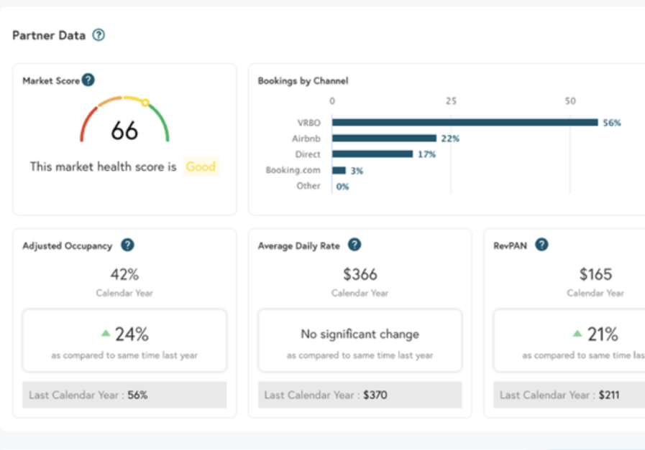Click the No significant change box
The height and width of the screenshot is (450, 645).
point(360,340)
